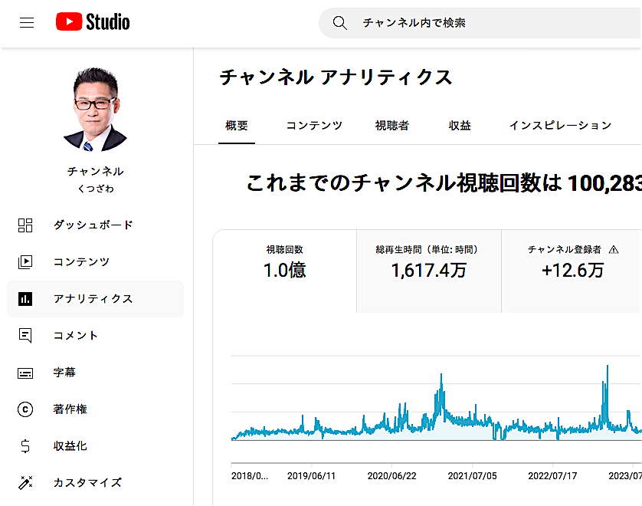Click the コンテンツ video library icon
Screen dimensions: 642x506
[x=25, y=261]
